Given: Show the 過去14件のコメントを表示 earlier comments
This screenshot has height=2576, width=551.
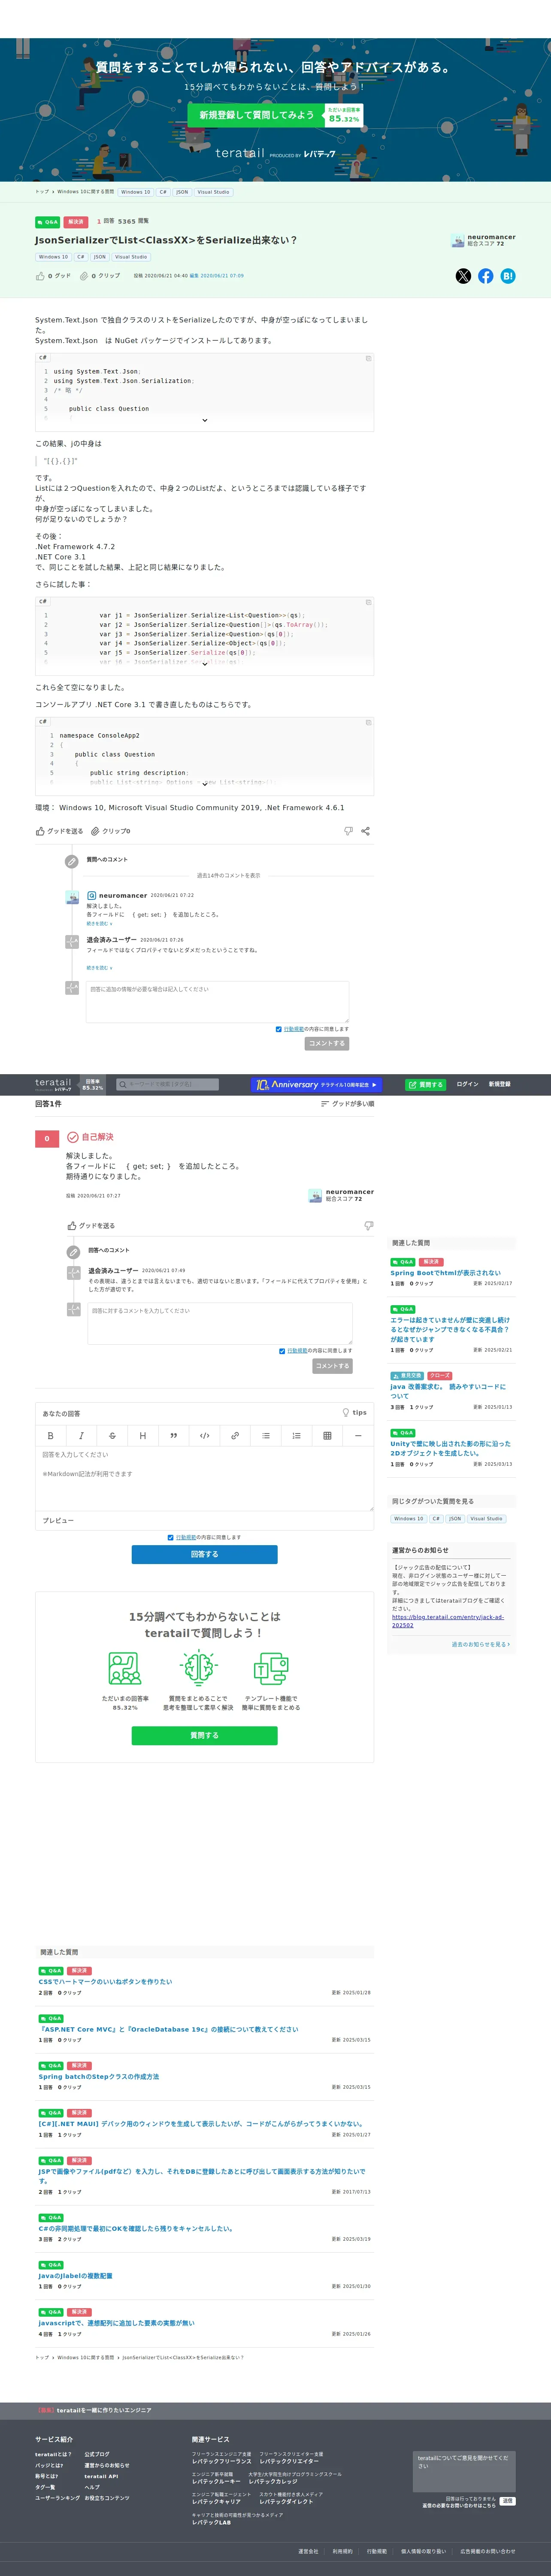Looking at the screenshot, I should [228, 875].
